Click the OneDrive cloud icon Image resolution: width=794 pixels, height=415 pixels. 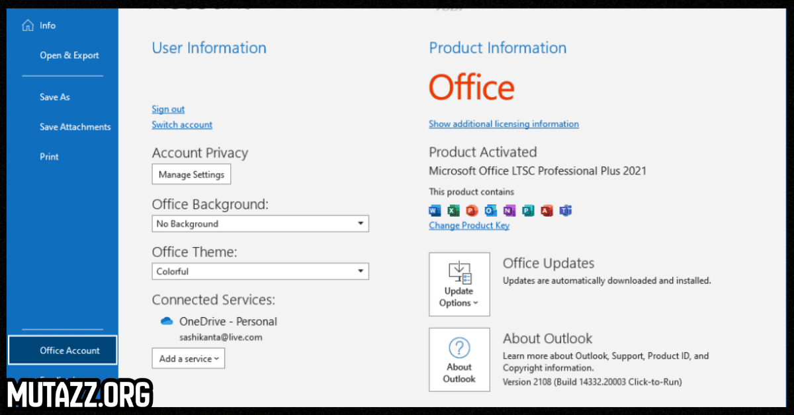[x=167, y=321]
